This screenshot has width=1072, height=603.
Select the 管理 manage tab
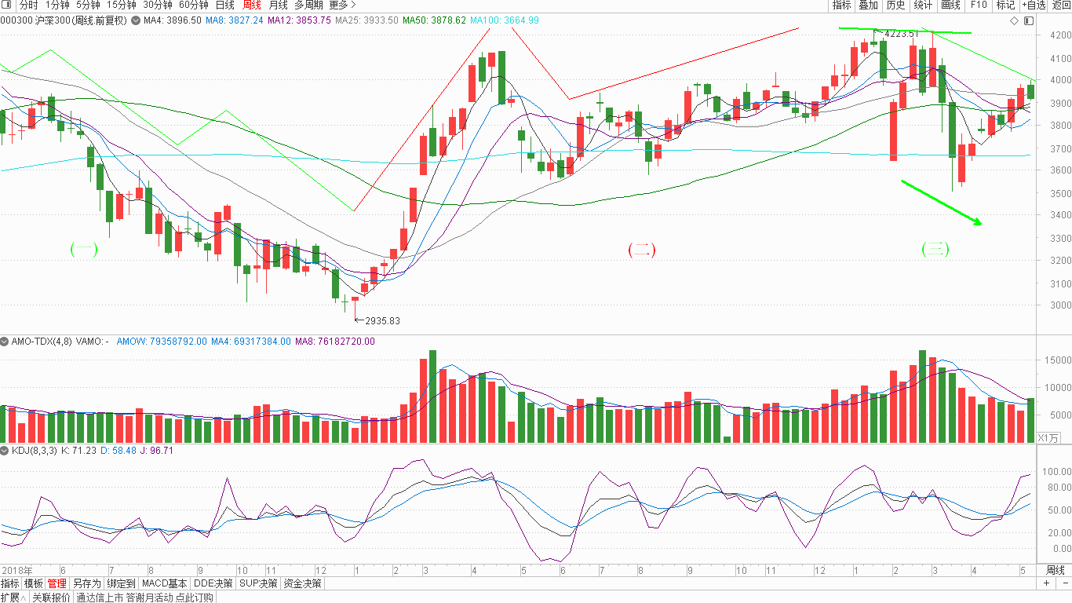coord(57,583)
